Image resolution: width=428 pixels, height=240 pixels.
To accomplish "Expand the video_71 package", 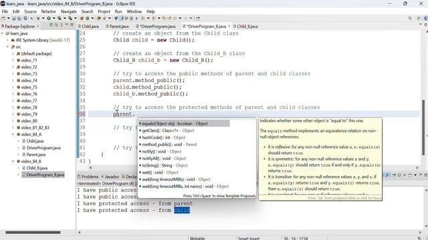I will [x=13, y=61].
